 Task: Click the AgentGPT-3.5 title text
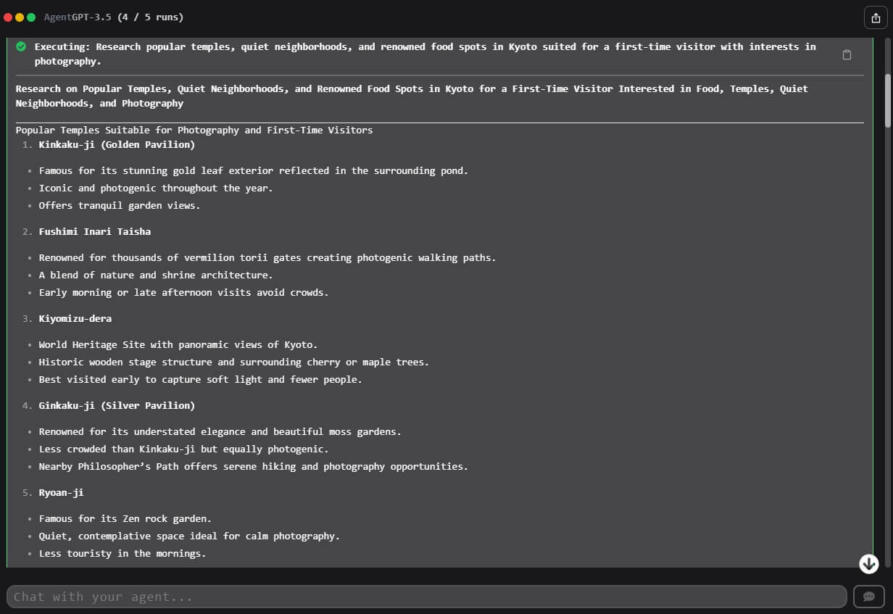click(x=78, y=17)
